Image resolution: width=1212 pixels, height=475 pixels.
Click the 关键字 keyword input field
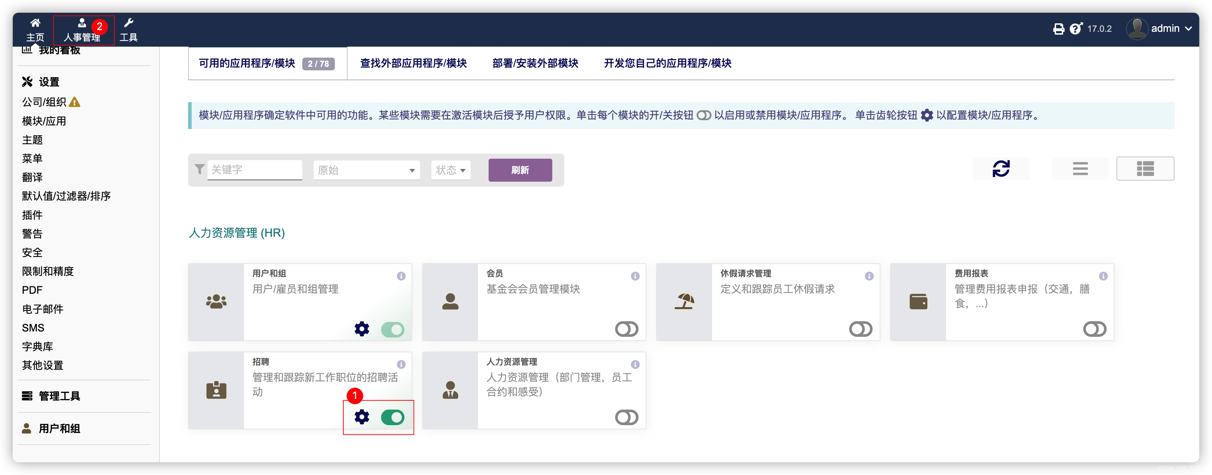coord(254,170)
